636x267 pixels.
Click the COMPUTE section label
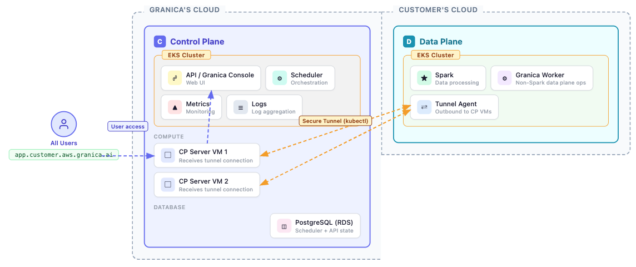[169, 137]
